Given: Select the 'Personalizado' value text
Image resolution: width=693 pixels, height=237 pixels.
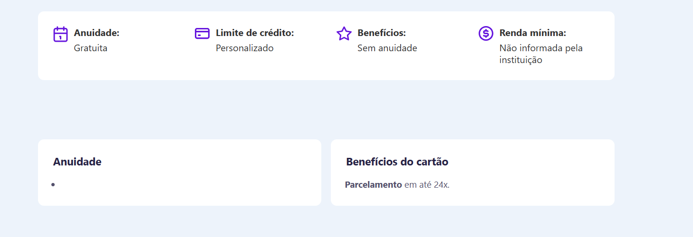Looking at the screenshot, I should click(244, 48).
